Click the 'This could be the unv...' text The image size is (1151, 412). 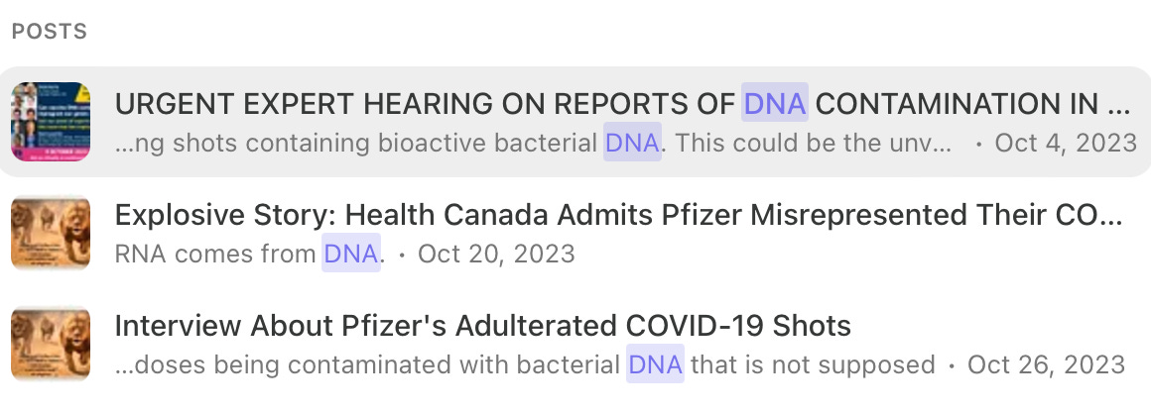tap(814, 143)
